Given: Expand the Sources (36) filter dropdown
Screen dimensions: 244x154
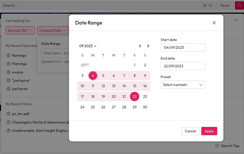Looking at the screenshot, I should tap(20, 30).
